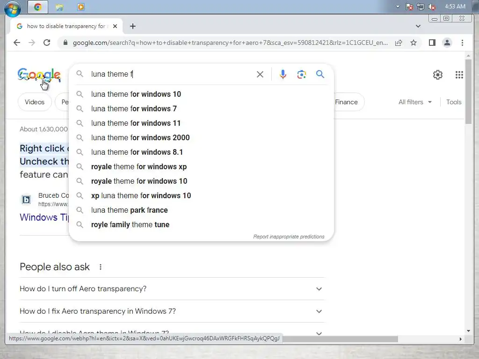Choose suggestion 'xp luna theme for windows 10'
The image size is (479, 359).
(201, 196)
